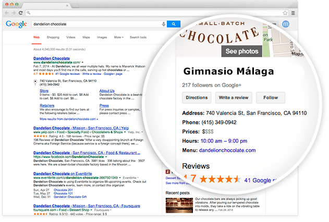
Task: Open the browser hamburger menu
Action: 293,13
